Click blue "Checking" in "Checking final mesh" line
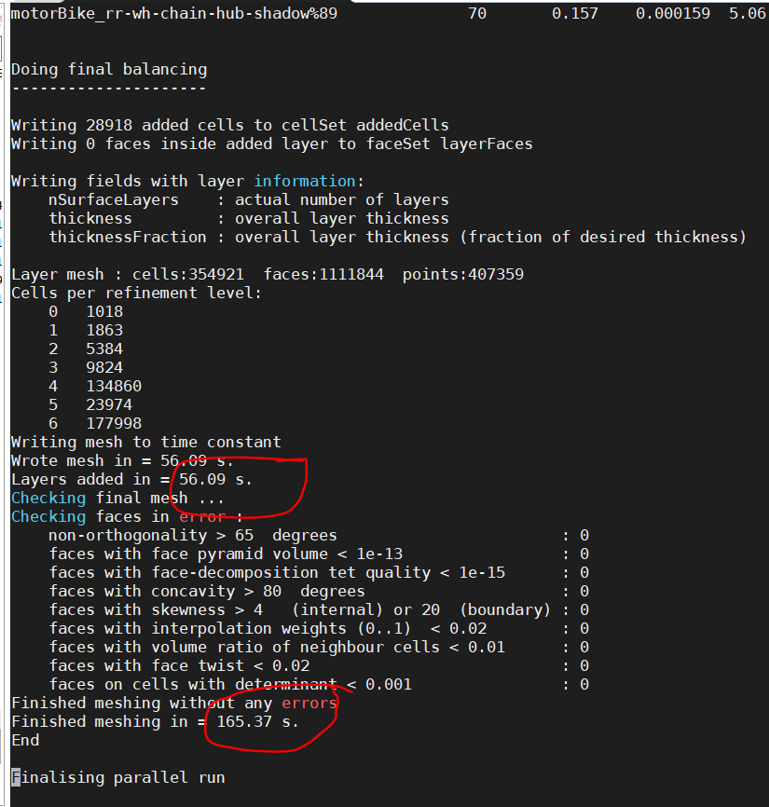Image resolution: width=769 pixels, height=807 pixels. pos(48,498)
